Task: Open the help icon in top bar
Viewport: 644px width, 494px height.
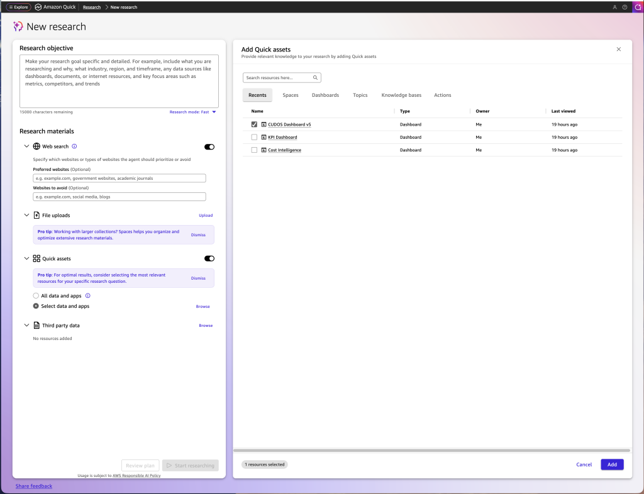Action: [x=625, y=7]
